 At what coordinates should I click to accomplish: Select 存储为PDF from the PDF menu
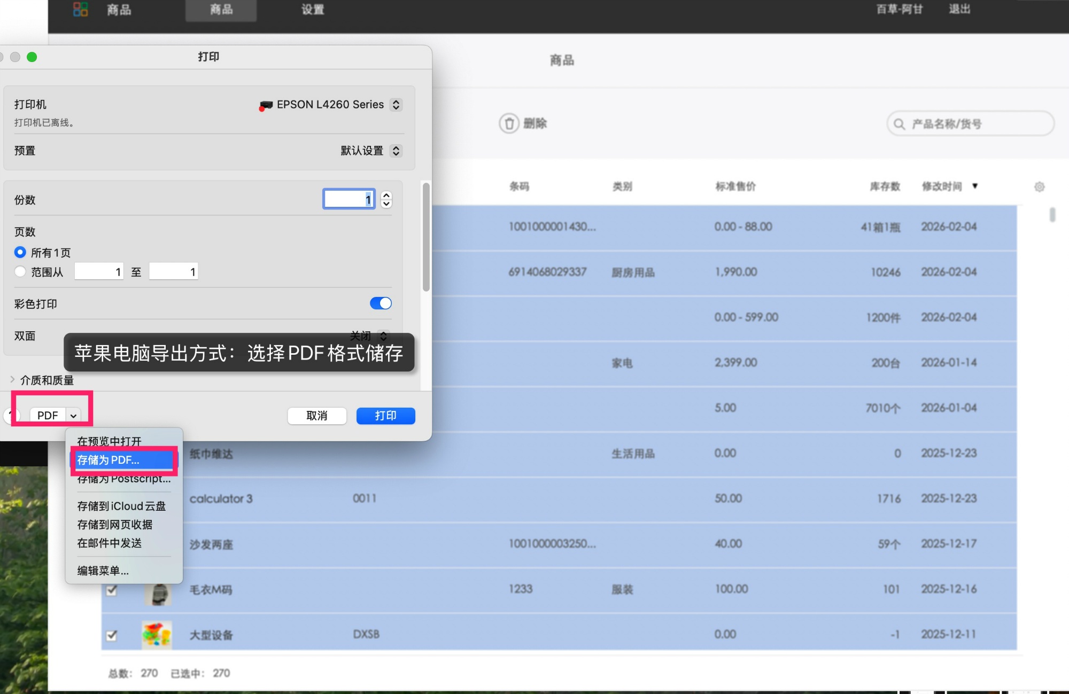coord(108,460)
